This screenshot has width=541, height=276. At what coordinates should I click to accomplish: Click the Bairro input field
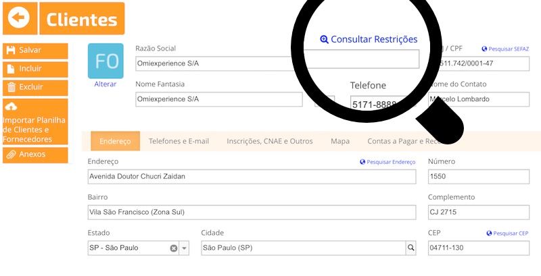(x=252, y=213)
